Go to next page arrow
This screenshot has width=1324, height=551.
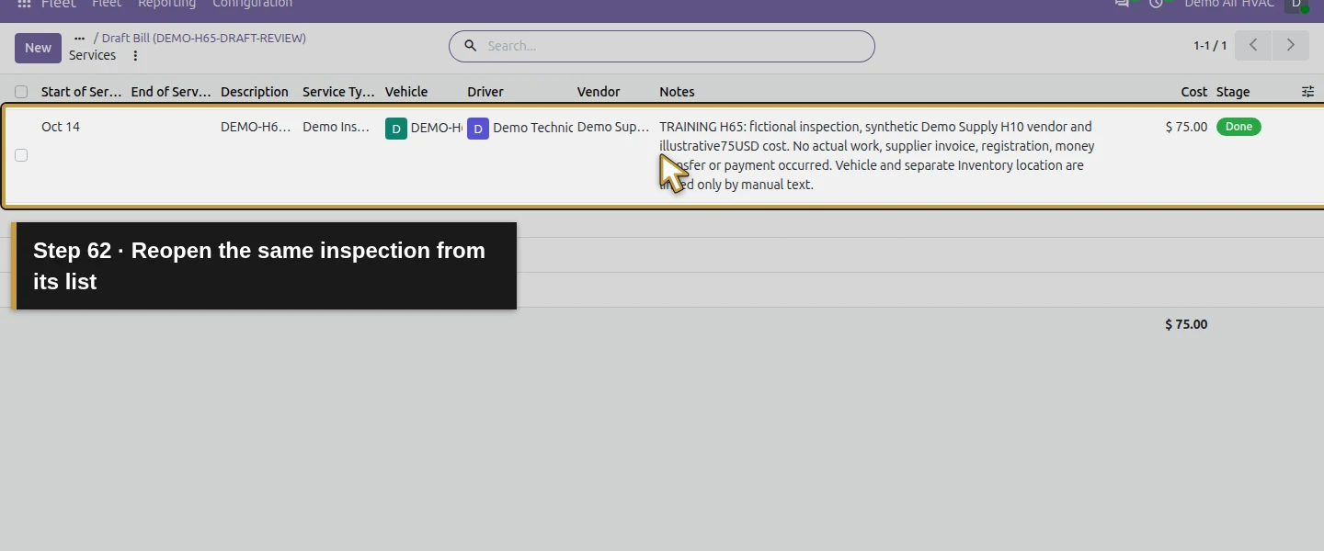point(1291,45)
